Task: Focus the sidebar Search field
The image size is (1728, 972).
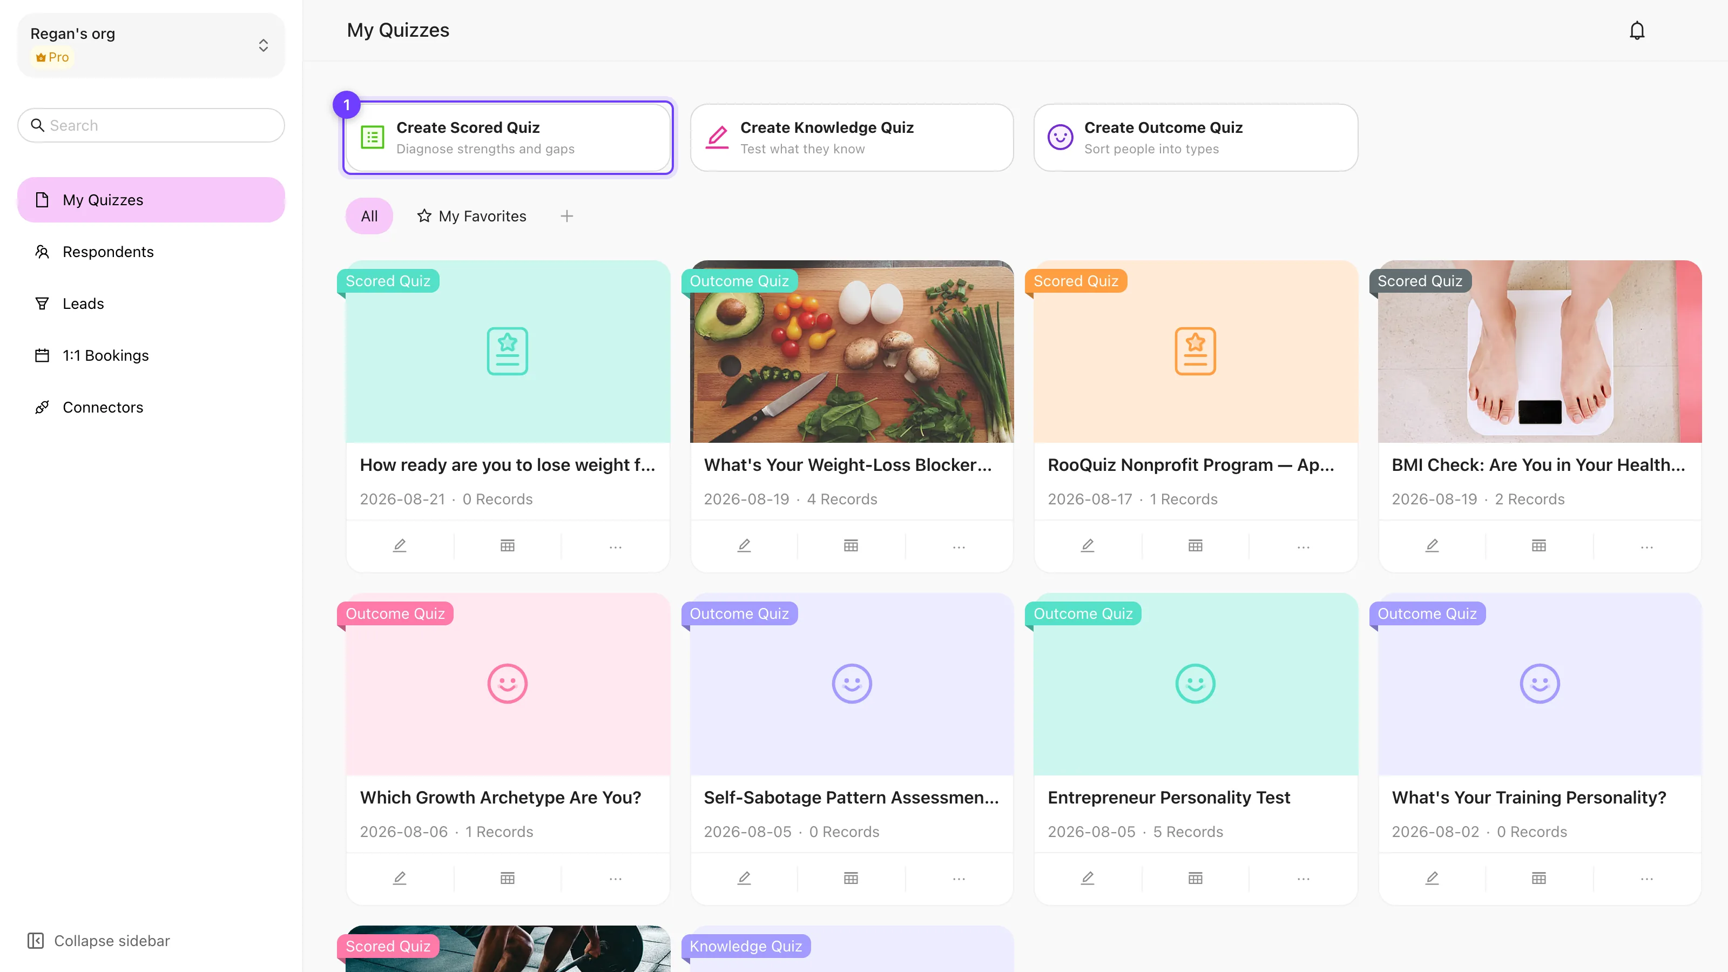Action: pos(151,125)
